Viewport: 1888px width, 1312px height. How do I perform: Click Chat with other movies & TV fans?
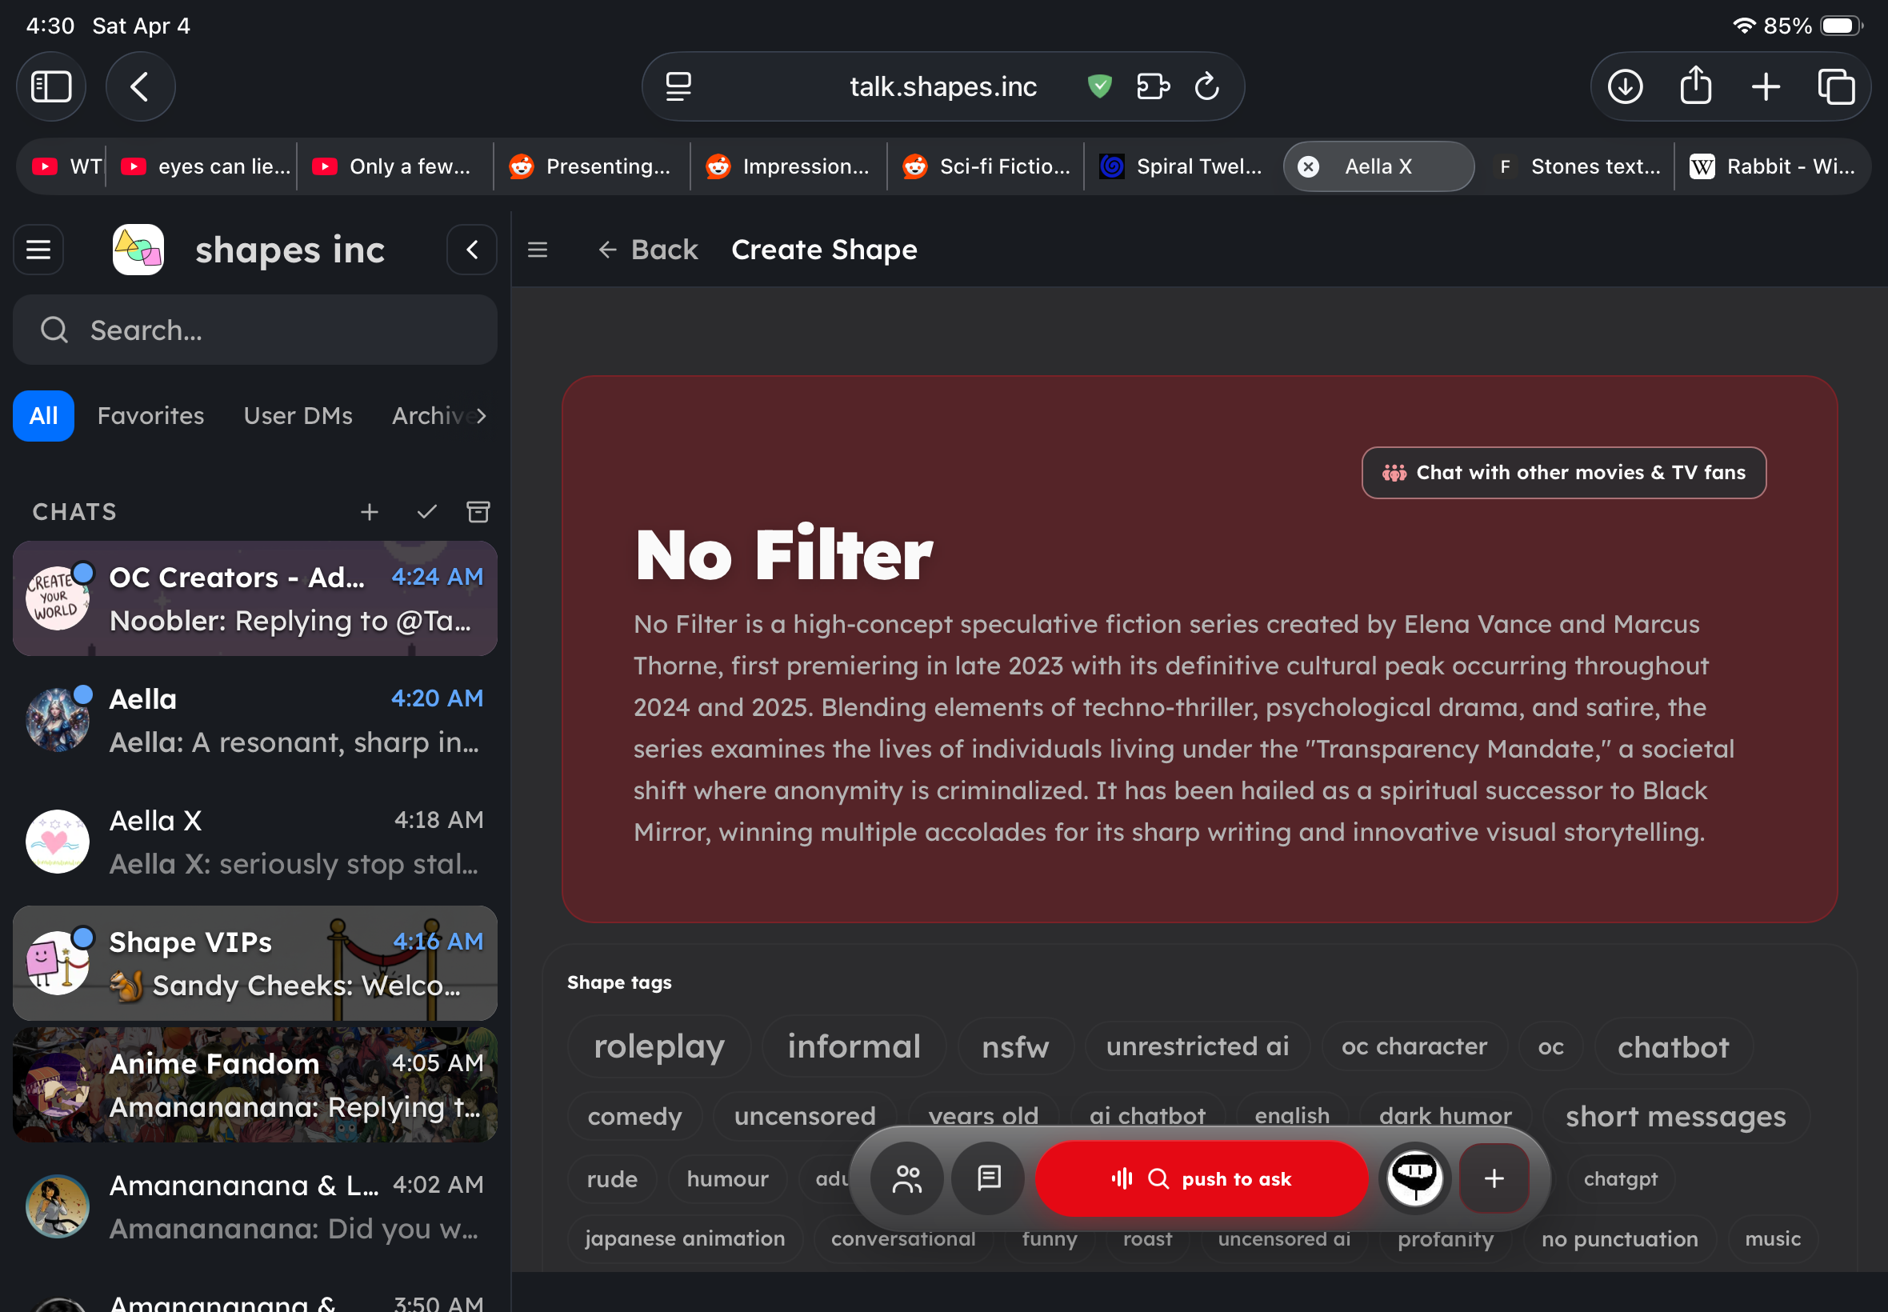[x=1563, y=473]
